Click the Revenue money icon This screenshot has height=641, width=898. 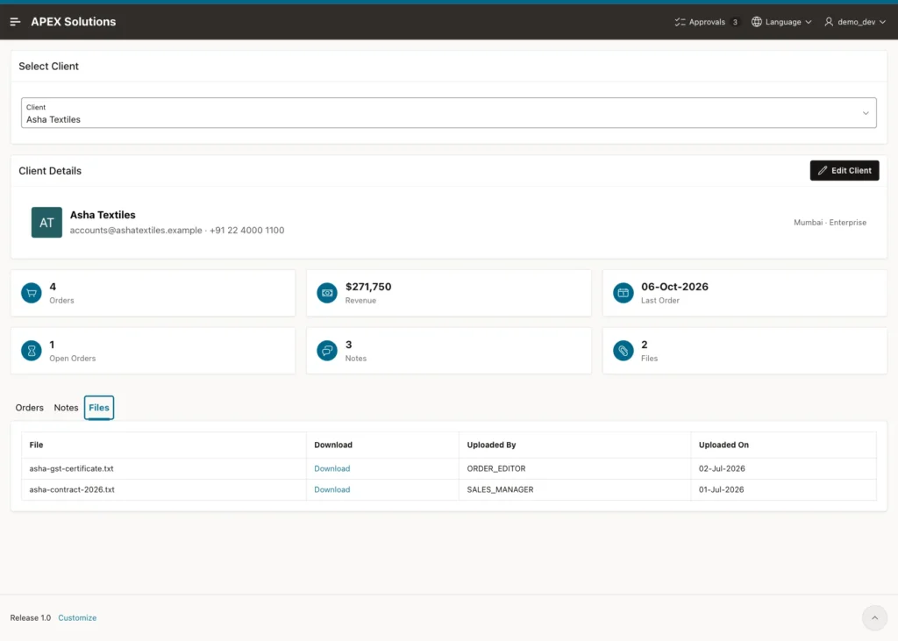point(327,293)
